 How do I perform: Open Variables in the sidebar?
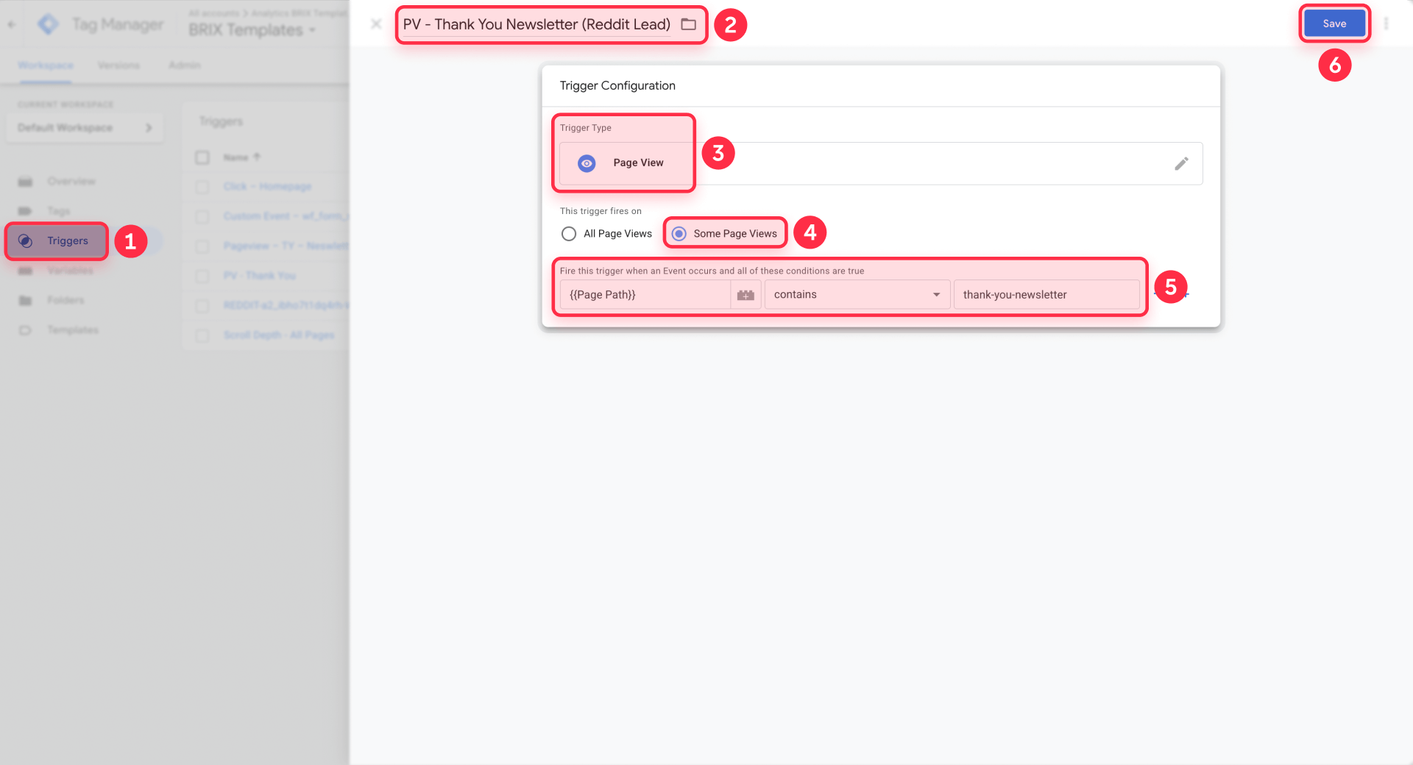(x=70, y=271)
